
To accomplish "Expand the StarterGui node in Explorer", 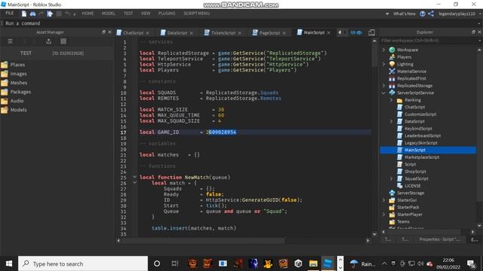I will pos(384,200).
